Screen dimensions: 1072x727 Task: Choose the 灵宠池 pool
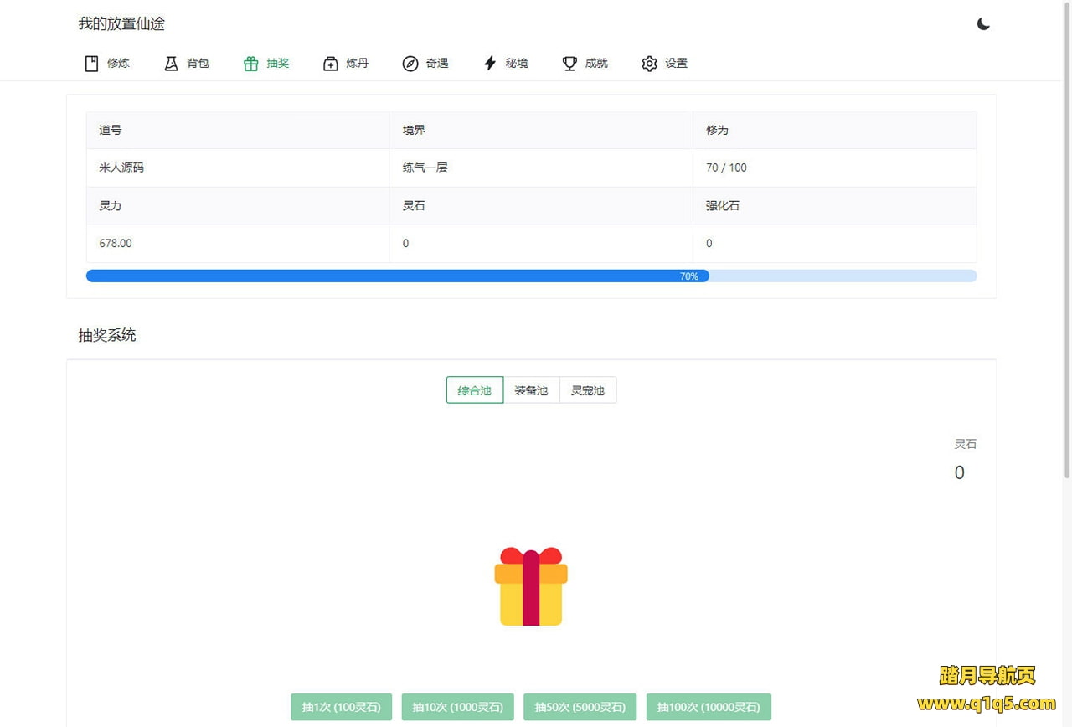click(x=588, y=390)
